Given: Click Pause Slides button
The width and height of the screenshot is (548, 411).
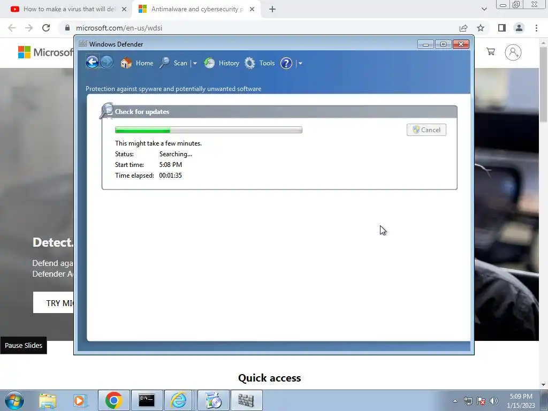Looking at the screenshot, I should click(24, 345).
